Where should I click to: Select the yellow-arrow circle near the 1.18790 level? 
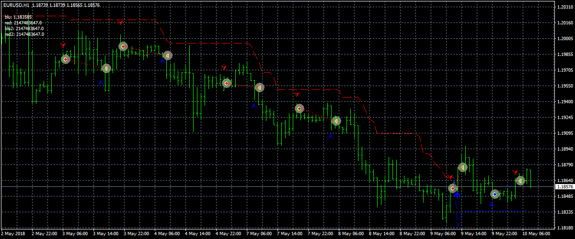pos(462,167)
